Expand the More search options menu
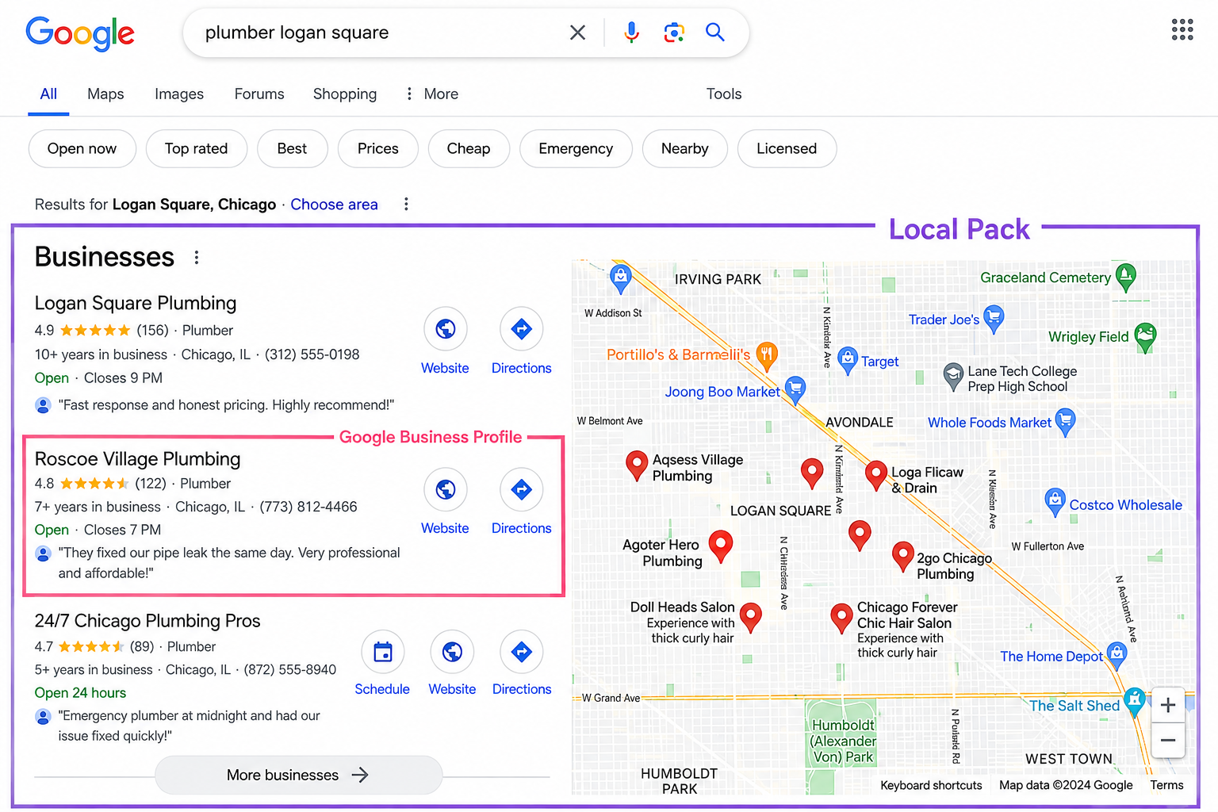The height and width of the screenshot is (812, 1218). tap(432, 94)
